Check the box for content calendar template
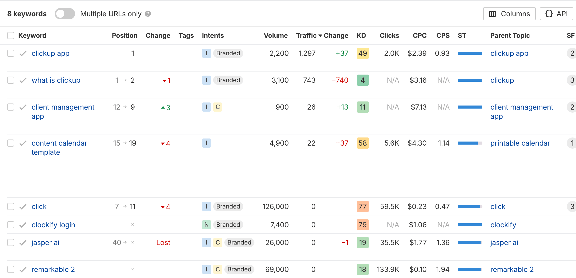 [x=11, y=143]
